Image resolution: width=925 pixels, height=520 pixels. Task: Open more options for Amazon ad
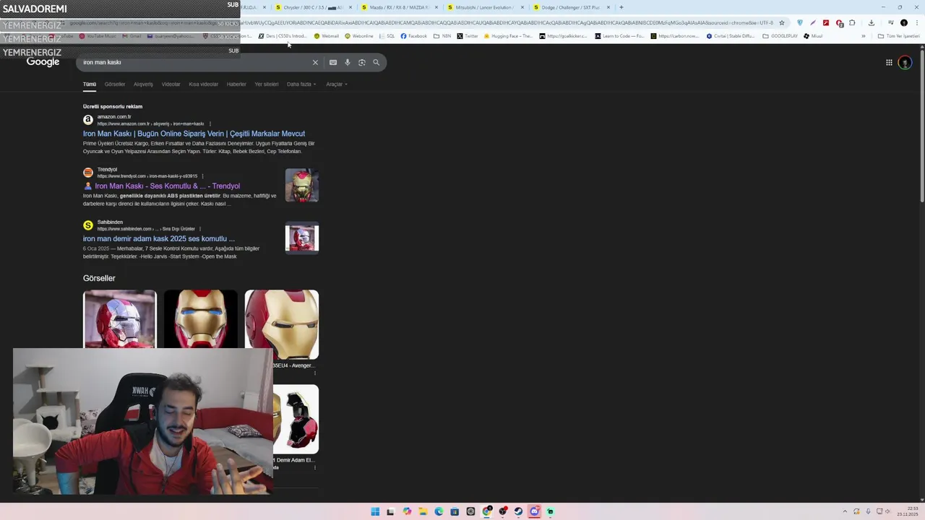210,123
